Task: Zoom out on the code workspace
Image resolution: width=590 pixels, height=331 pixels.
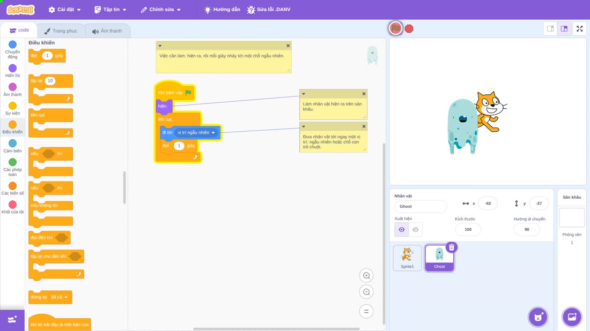Action: point(366,292)
